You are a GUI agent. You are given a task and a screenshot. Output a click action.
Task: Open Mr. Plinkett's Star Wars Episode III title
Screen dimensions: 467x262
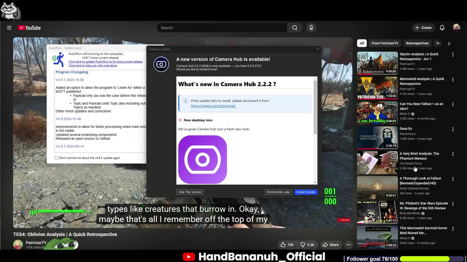pyautogui.click(x=424, y=206)
